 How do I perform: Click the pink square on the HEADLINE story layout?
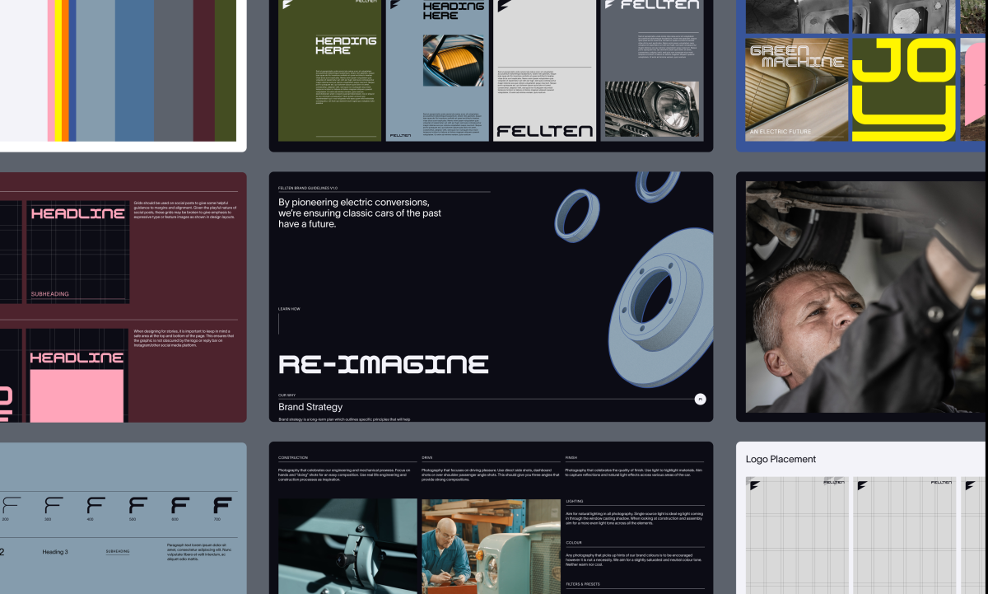point(77,394)
